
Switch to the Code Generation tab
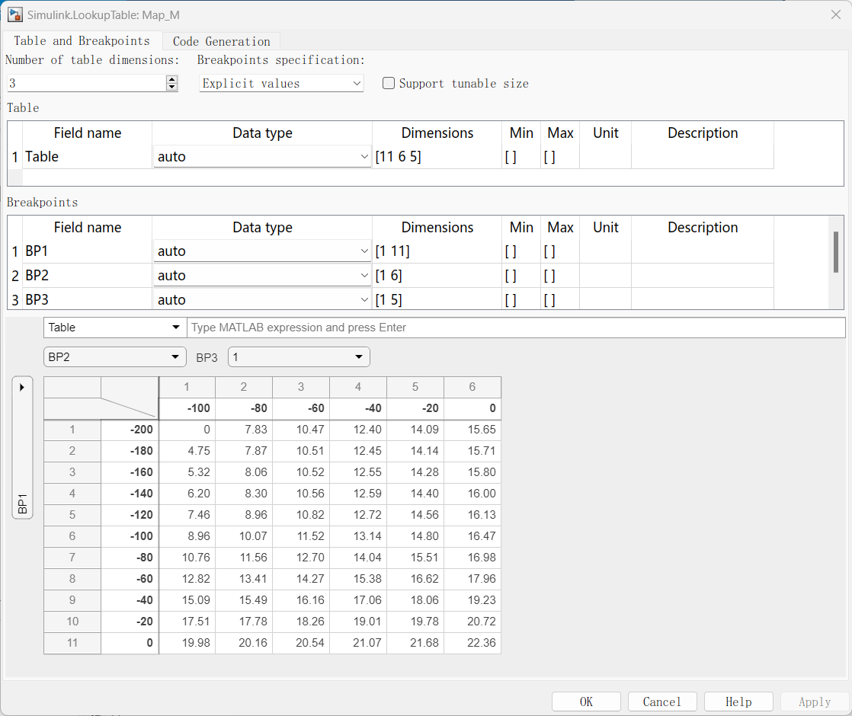coord(220,41)
